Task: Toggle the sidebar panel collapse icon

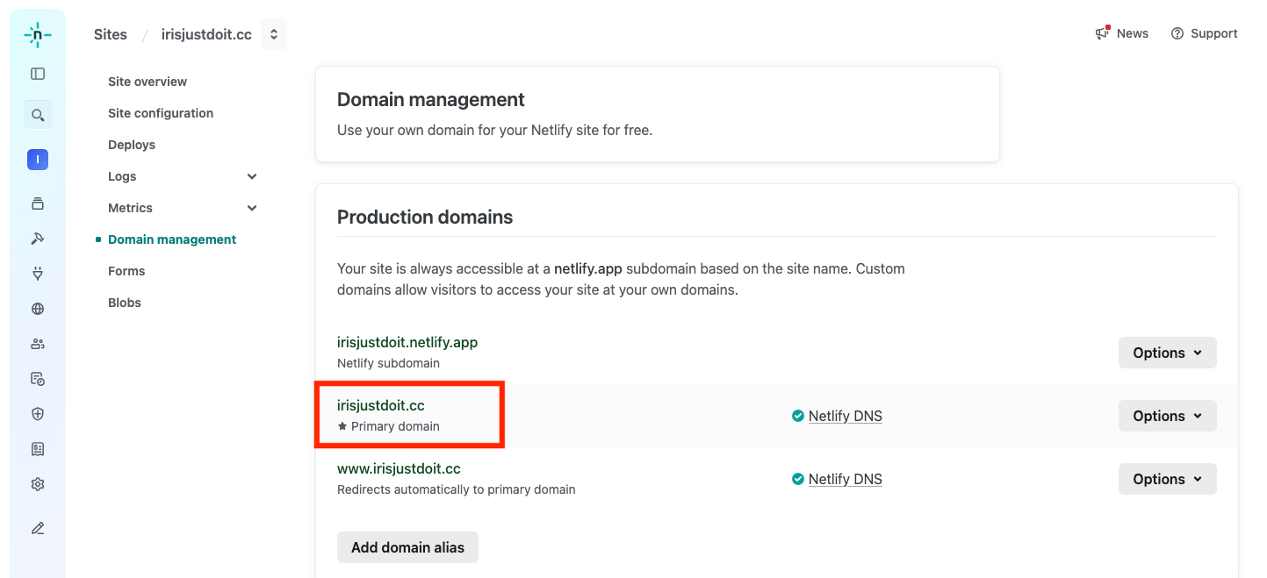Action: coord(38,75)
